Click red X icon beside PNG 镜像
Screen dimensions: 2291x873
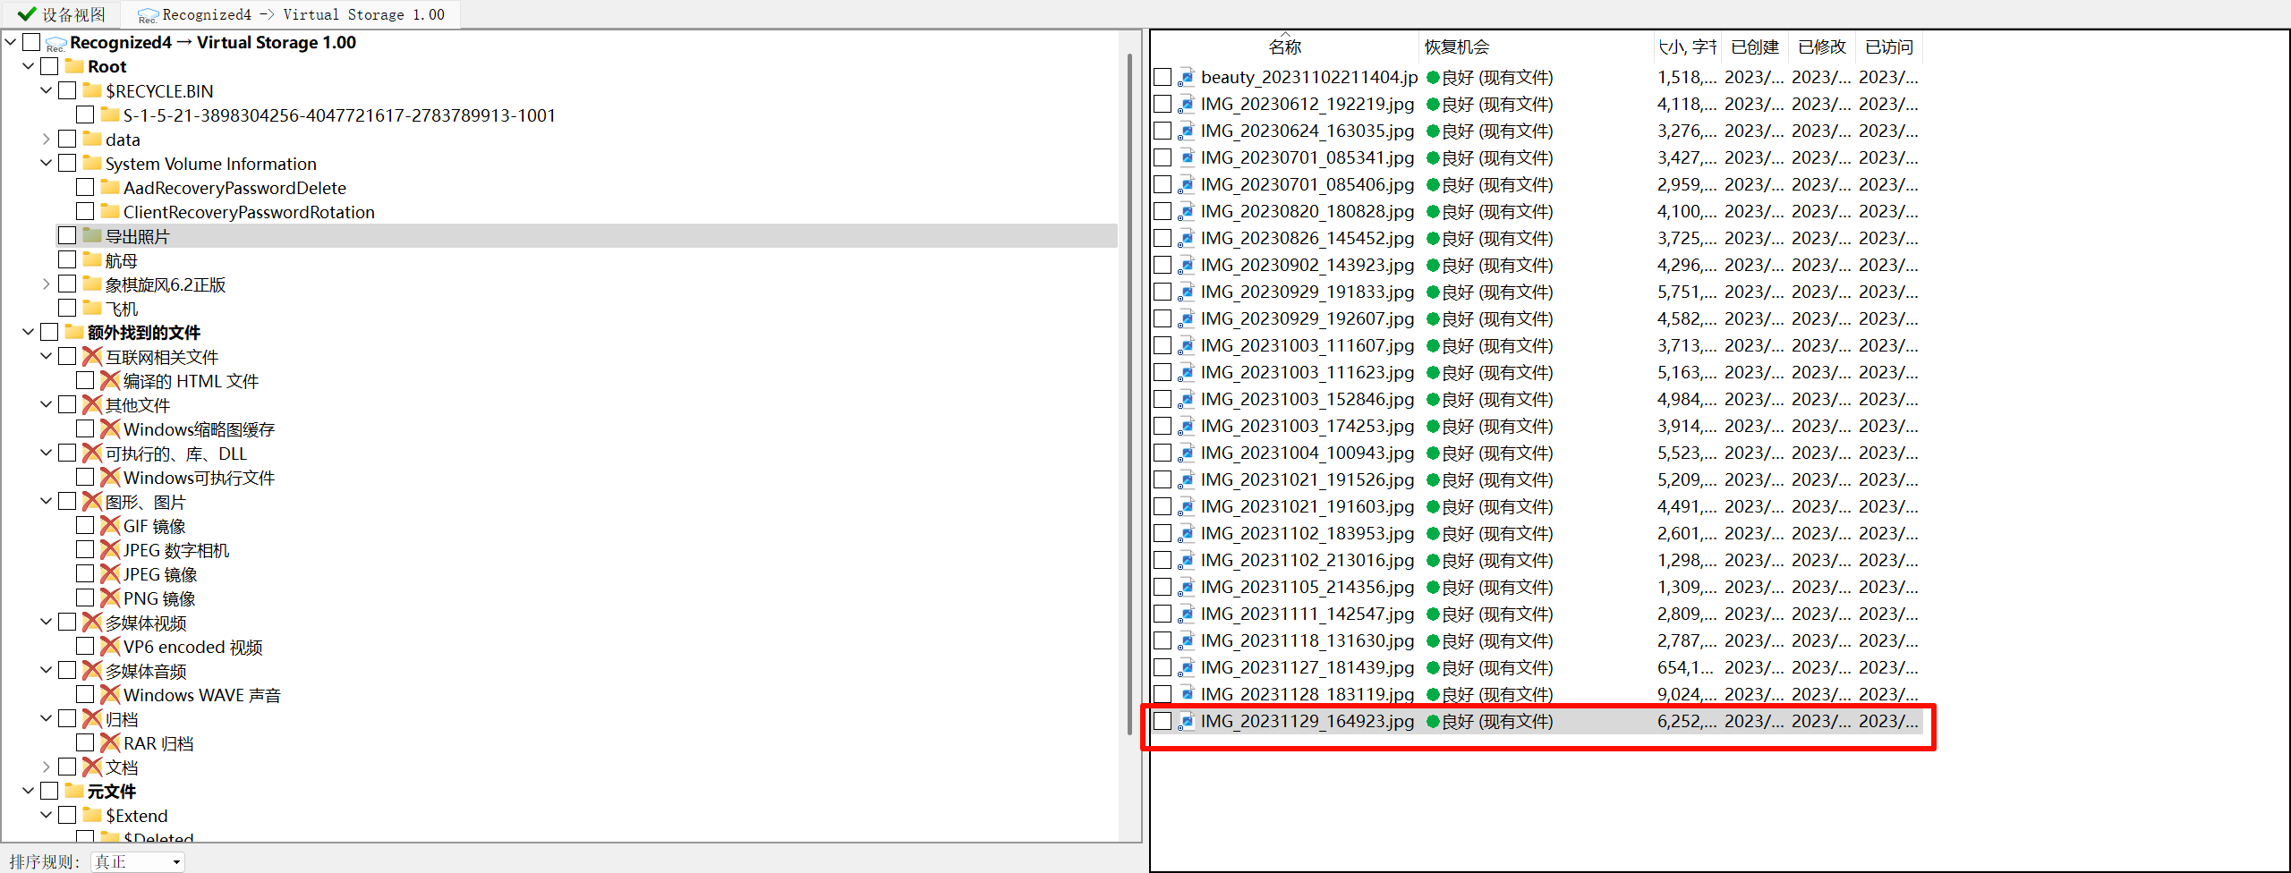pyautogui.click(x=110, y=598)
